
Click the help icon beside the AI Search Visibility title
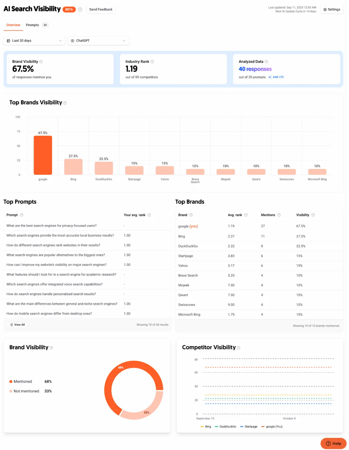click(x=80, y=9)
